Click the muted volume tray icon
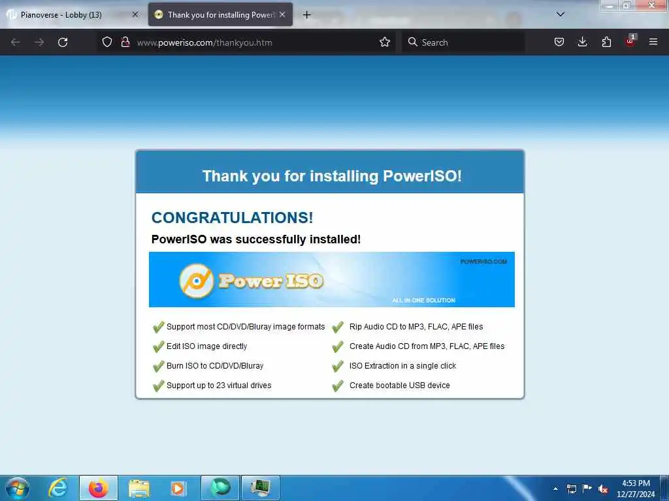The height and width of the screenshot is (501, 669). point(603,489)
